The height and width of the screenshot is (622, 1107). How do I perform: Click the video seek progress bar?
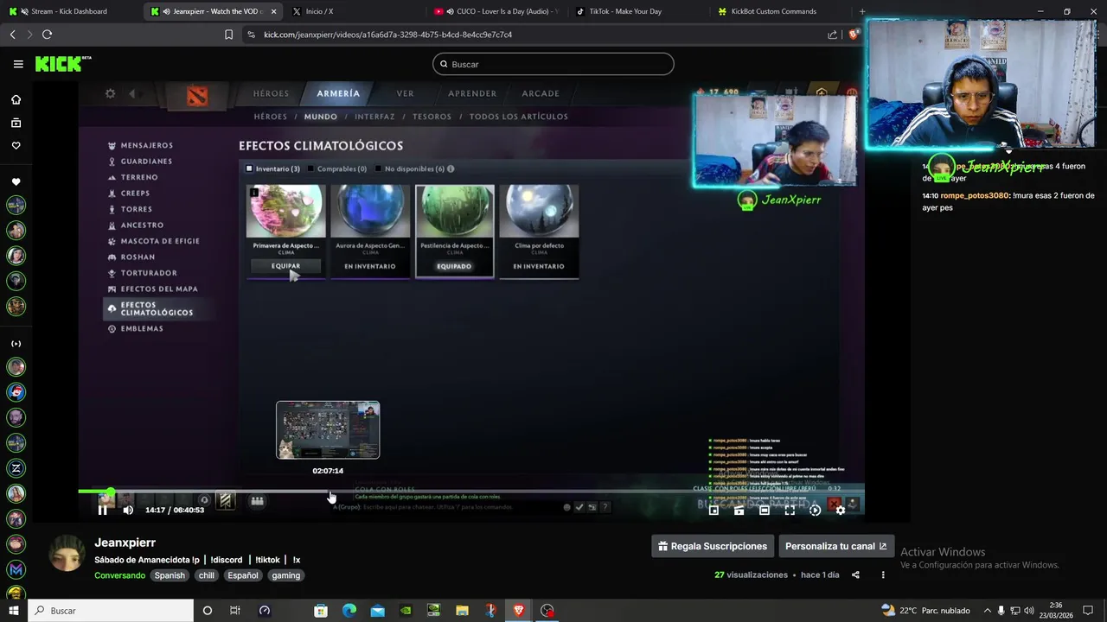[471, 492]
